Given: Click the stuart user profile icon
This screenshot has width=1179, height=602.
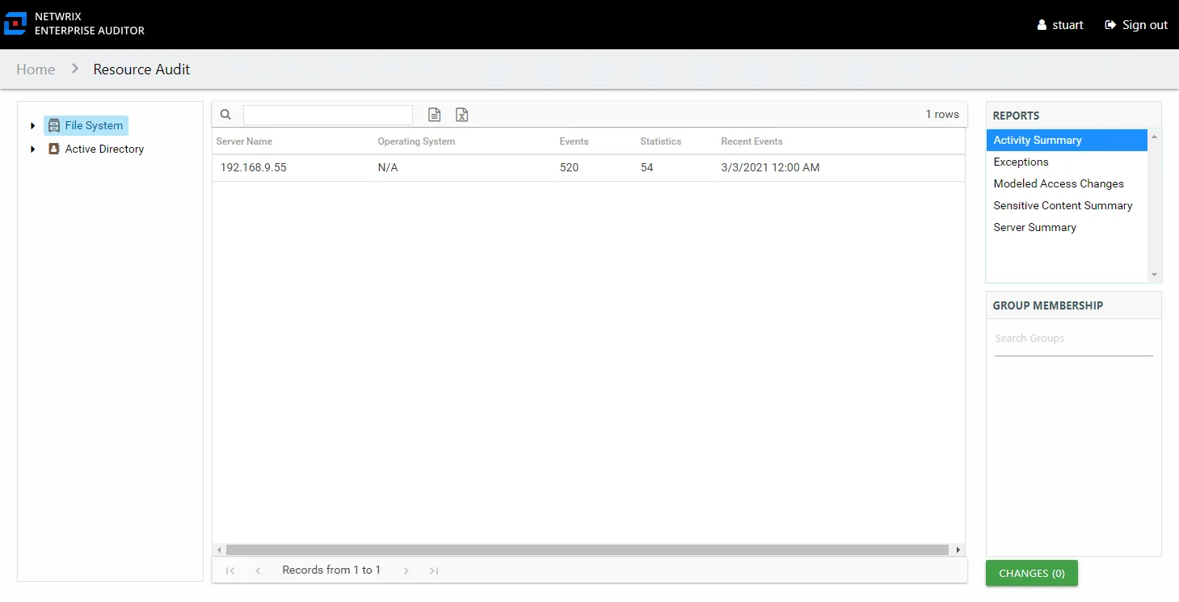Looking at the screenshot, I should 1042,25.
